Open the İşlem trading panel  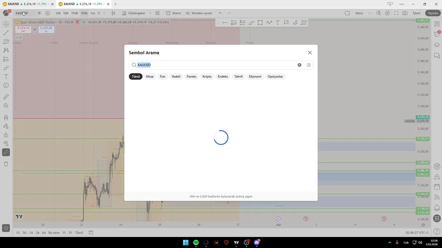click(417, 13)
